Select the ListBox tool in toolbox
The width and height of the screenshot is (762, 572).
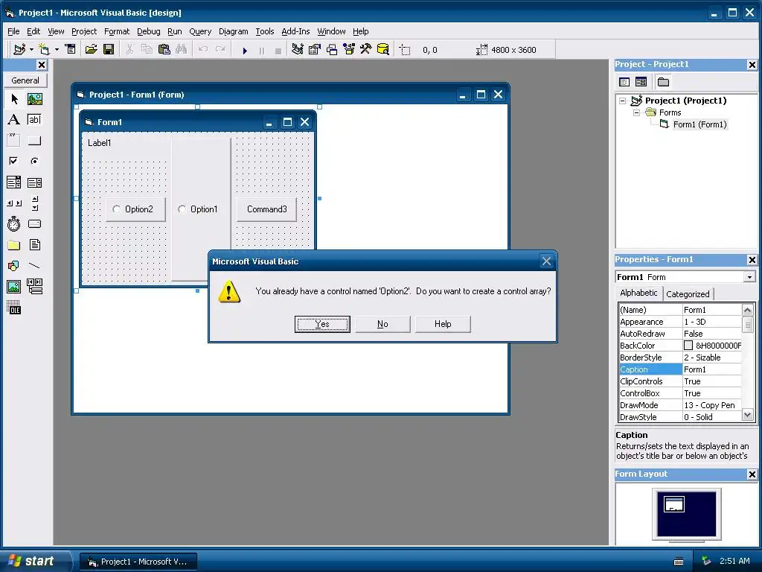point(34,182)
